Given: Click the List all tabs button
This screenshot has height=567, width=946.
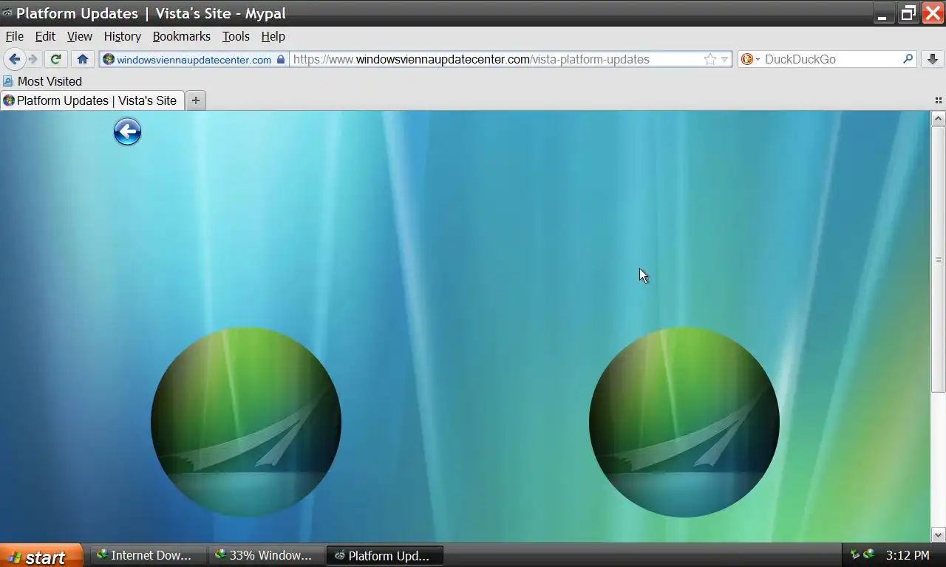Looking at the screenshot, I should tap(939, 100).
